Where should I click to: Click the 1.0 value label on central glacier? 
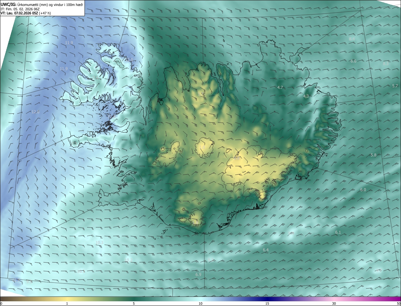[x=202, y=147]
